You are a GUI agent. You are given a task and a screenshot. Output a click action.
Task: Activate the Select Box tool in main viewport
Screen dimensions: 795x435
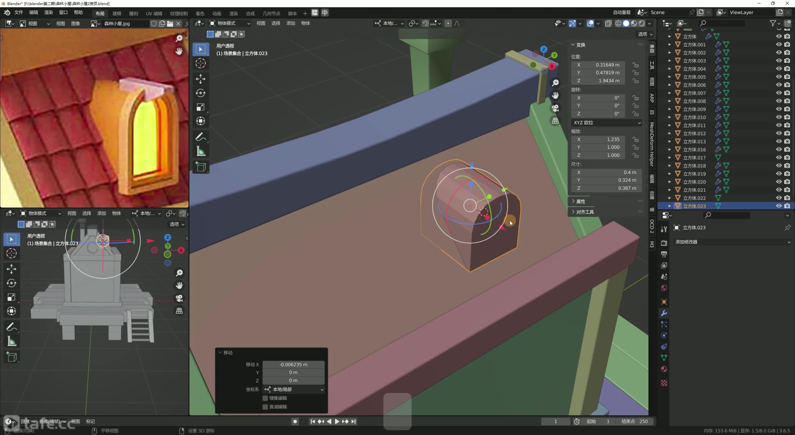[x=201, y=49]
